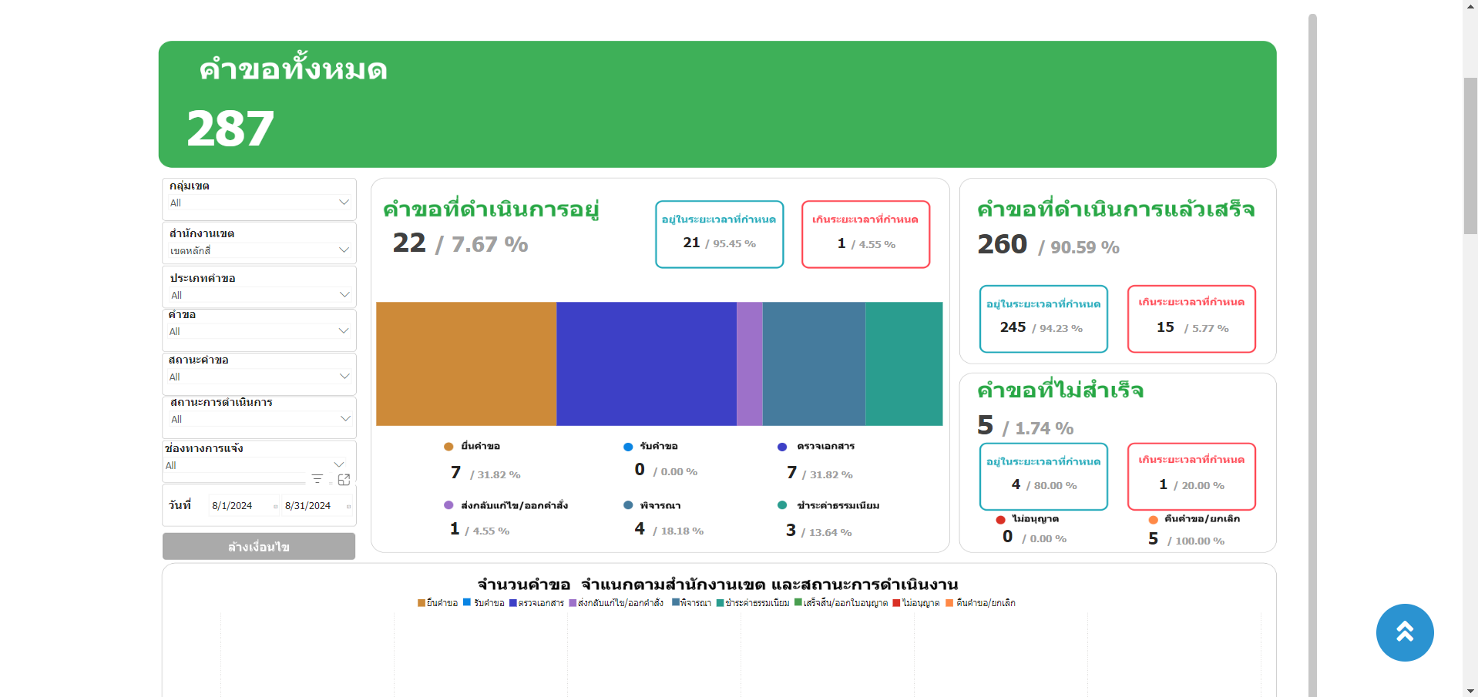1478x697 pixels.
Task: Open focus mode icon on ช่องทางการแจ้ง slicer
Action: 344,479
